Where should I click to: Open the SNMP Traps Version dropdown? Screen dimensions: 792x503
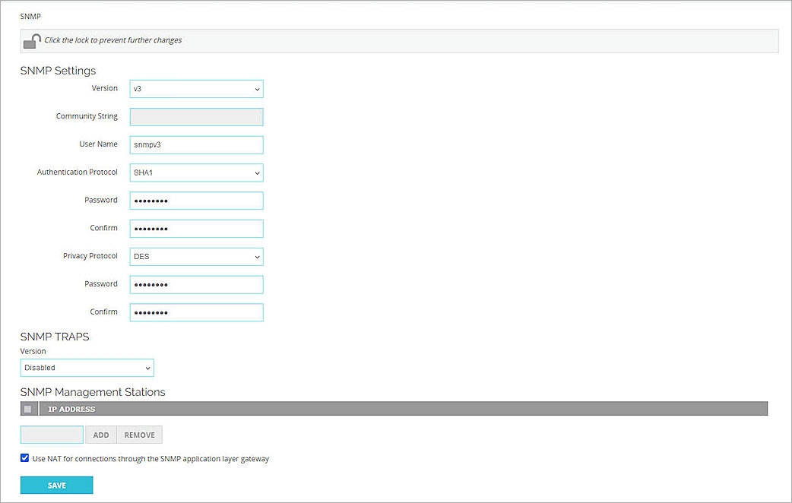[x=87, y=367]
